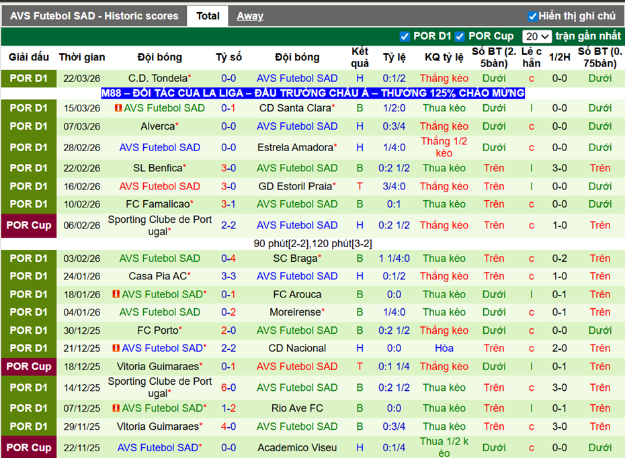The width and height of the screenshot is (625, 458).
Task: Click the 0-0 score of Tondela match
Action: [x=228, y=79]
